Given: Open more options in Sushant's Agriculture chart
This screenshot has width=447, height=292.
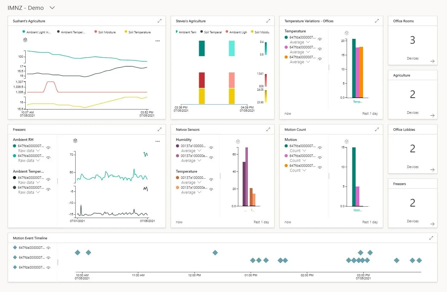Looking at the screenshot, I should 158,41.
